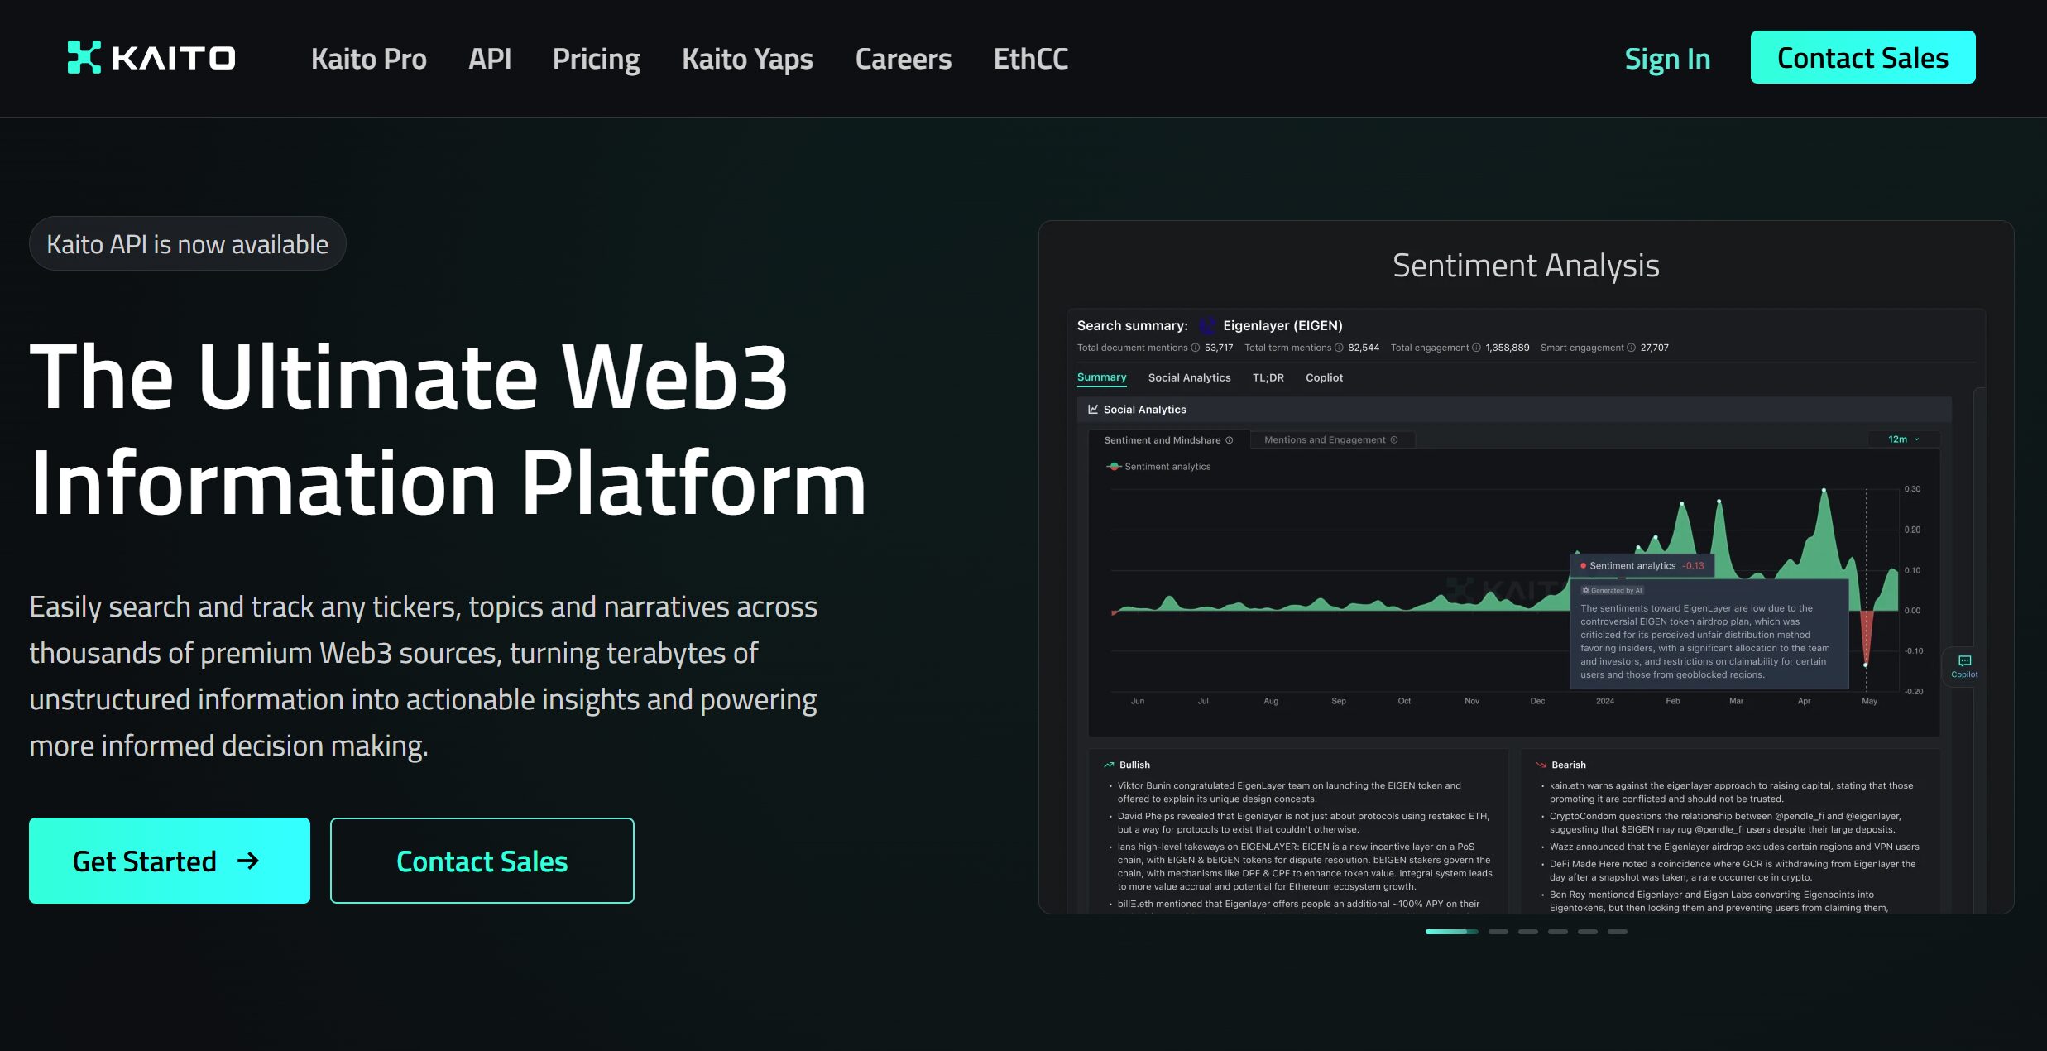2047x1051 pixels.
Task: Click the preview panel vertical scrollbar
Action: coord(1979,650)
